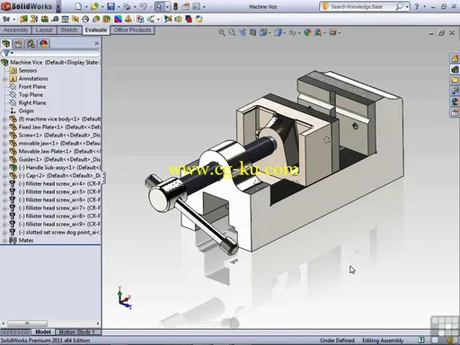Expand the machine vice body<1> node
460x345 pixels.
click(x=4, y=119)
